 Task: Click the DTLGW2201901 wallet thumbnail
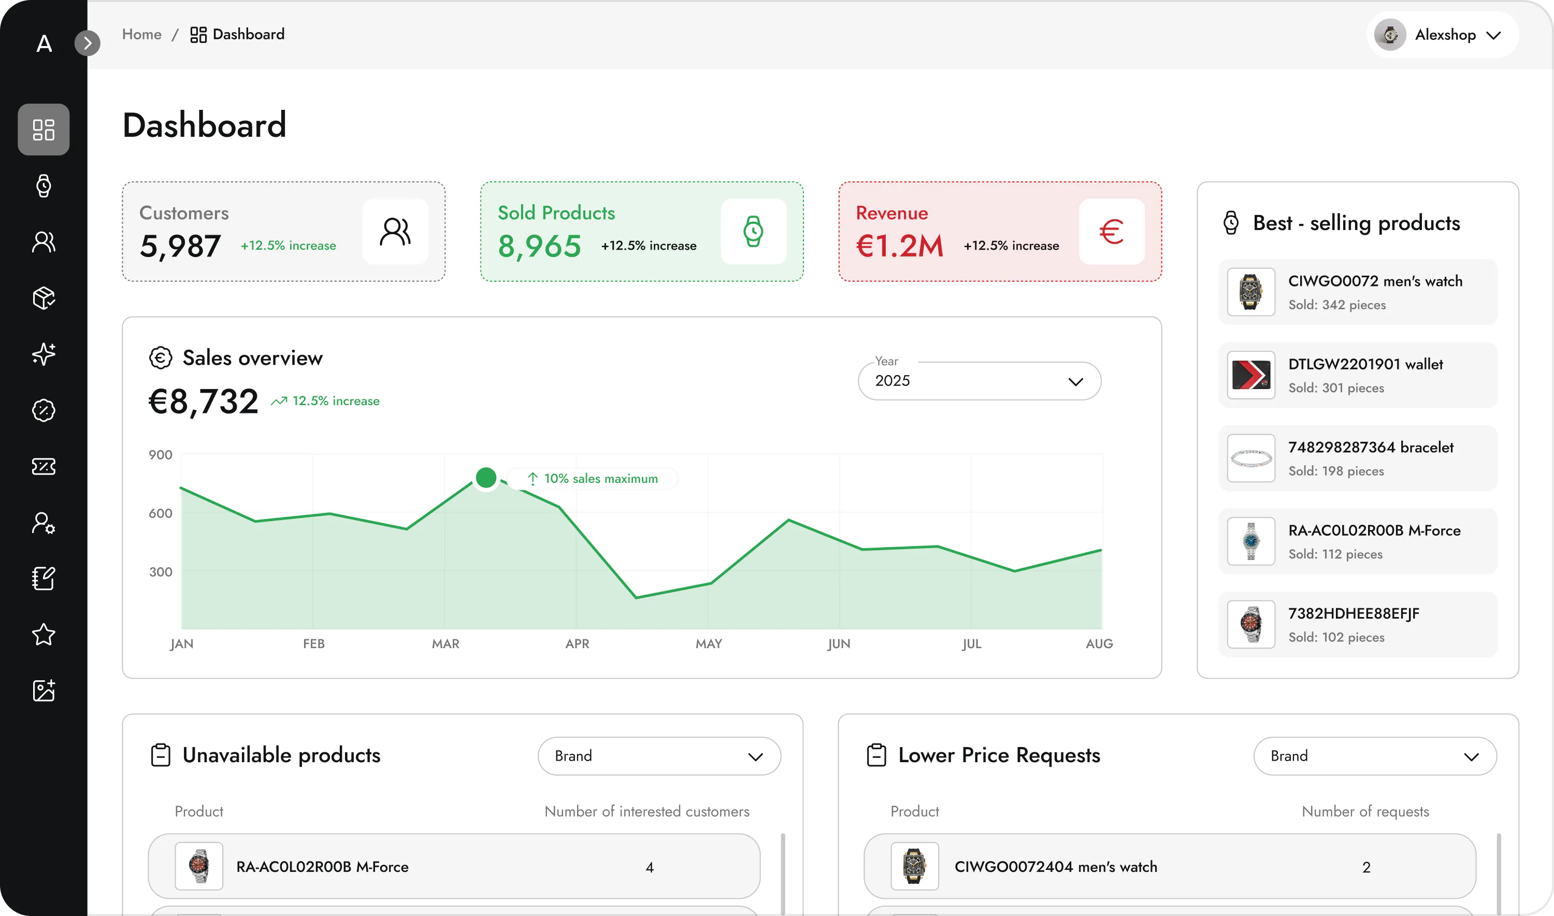tap(1251, 375)
